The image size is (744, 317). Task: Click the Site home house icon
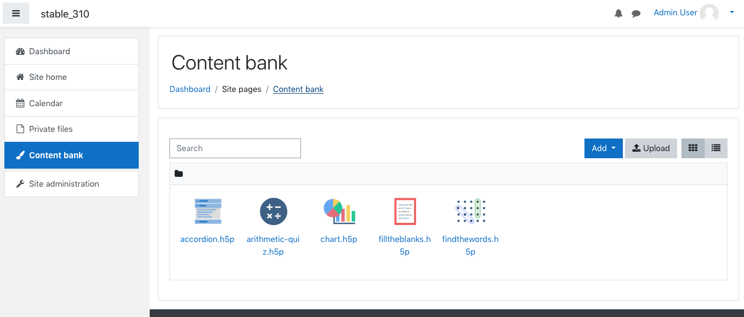pos(20,77)
